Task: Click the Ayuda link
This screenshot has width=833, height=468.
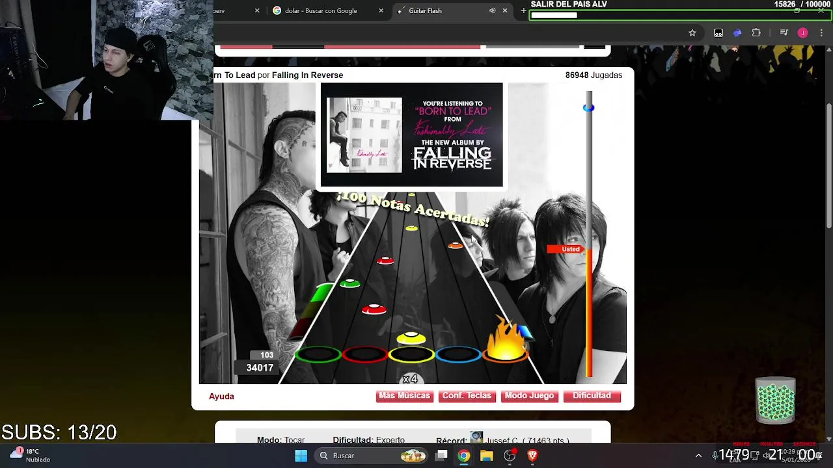Action: (x=221, y=396)
